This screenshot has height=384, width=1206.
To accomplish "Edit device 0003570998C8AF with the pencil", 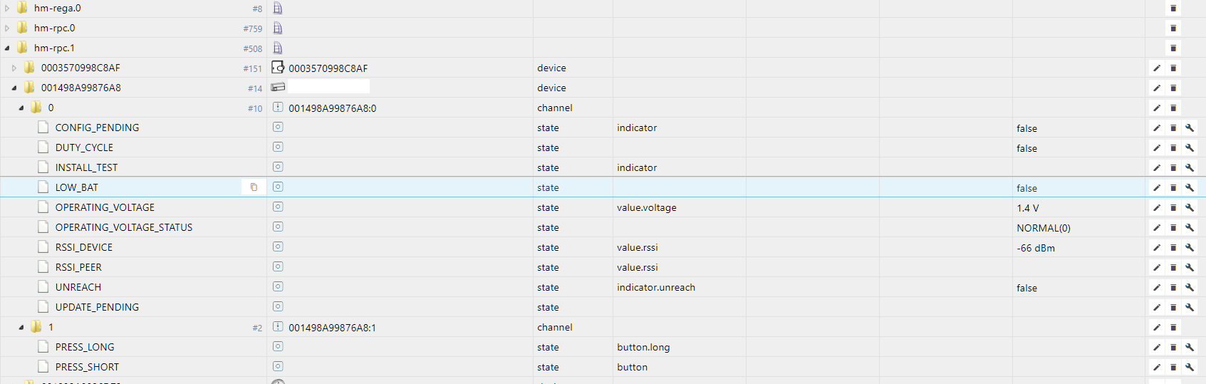I will 1157,68.
